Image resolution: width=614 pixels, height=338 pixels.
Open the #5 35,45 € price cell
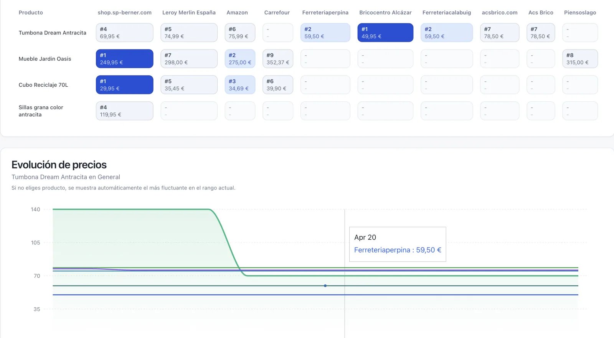[189, 85]
